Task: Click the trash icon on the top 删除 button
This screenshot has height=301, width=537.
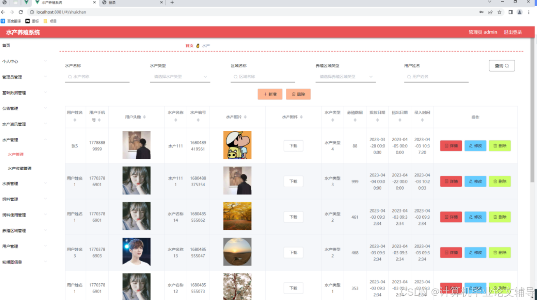Action: [293, 94]
